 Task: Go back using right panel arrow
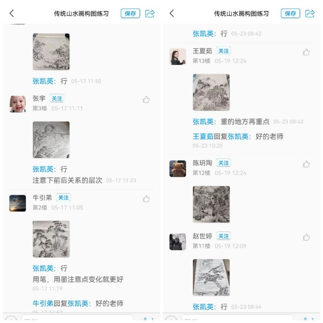pos(172,13)
